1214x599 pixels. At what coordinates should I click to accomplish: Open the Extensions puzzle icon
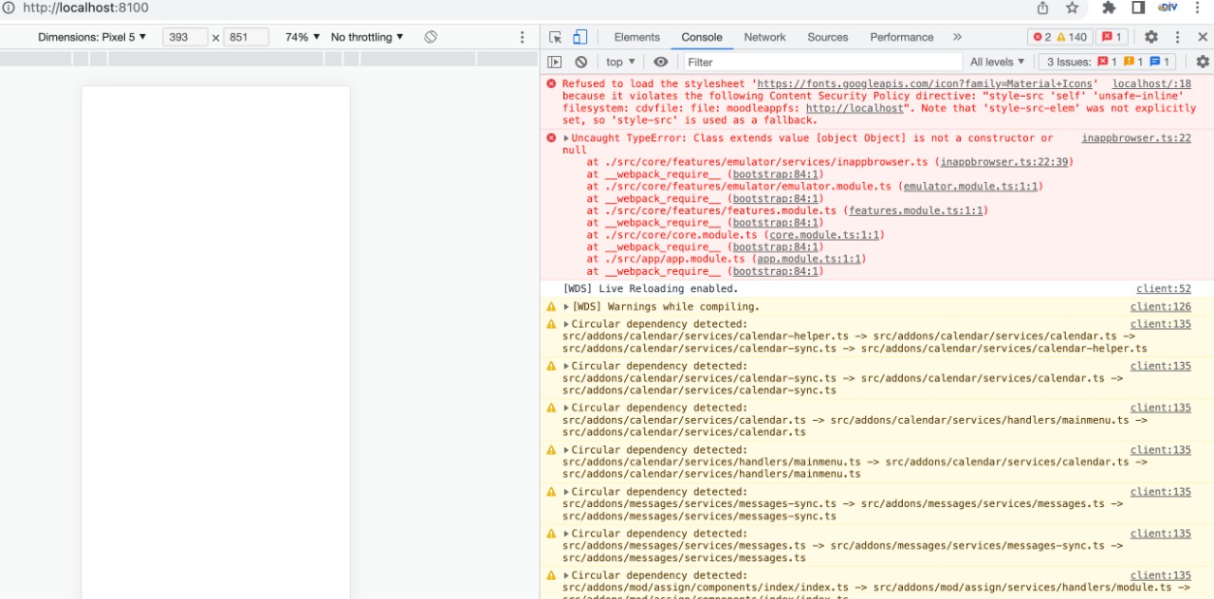(1109, 8)
